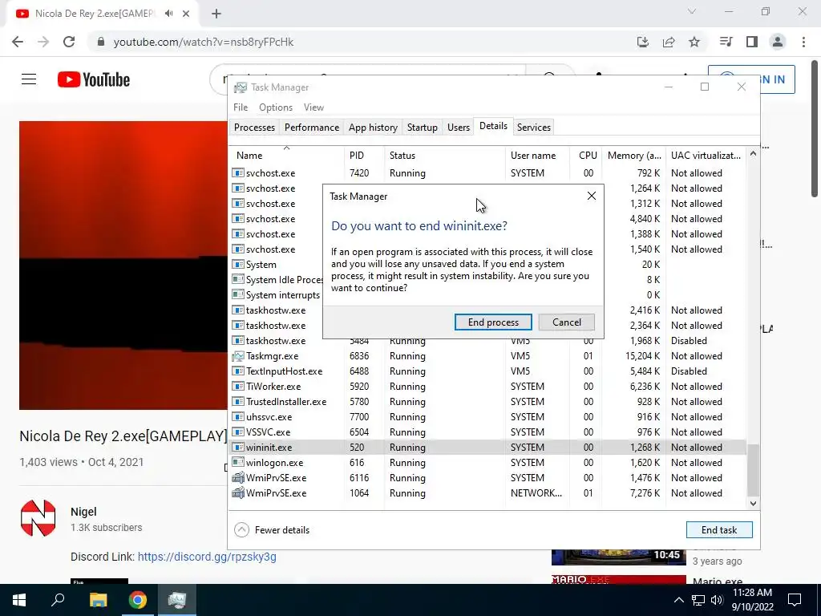
Task: Open Nigel channel avatar
Action: [38, 518]
